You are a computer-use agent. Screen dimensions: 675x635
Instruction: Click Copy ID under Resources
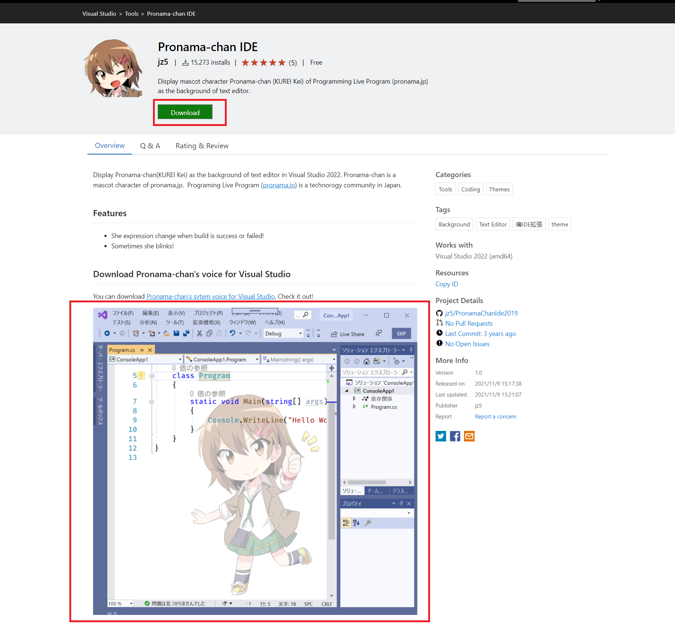[x=446, y=284]
